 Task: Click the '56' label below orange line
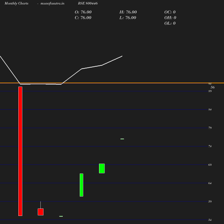[213, 87]
